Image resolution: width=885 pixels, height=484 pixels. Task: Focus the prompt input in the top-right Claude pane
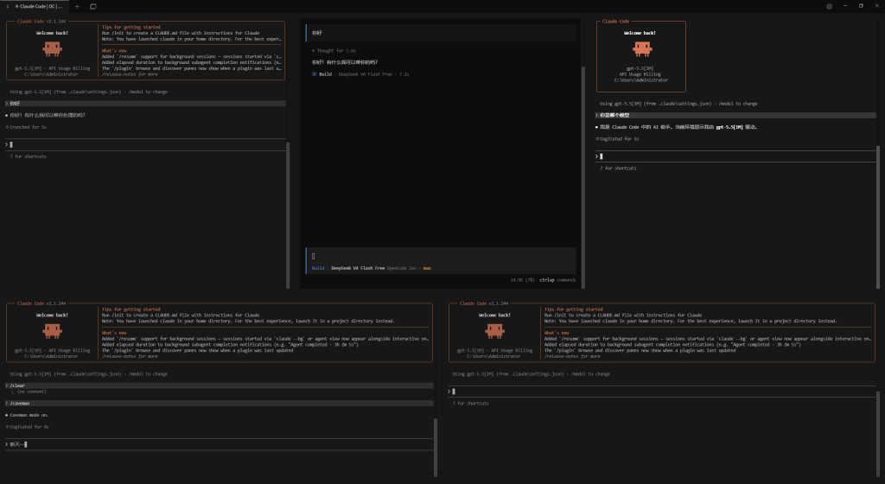tap(735, 156)
